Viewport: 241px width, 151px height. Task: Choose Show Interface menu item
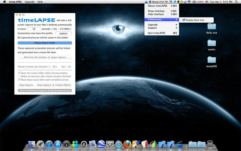(x=162, y=11)
